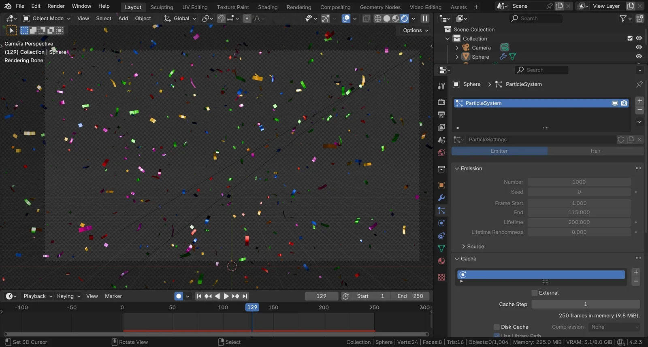This screenshot has width=648, height=347.
Task: Open the Object Data properties tab
Action: coord(441,248)
